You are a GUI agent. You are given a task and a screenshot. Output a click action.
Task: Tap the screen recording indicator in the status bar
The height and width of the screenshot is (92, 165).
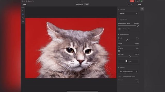(132, 1)
